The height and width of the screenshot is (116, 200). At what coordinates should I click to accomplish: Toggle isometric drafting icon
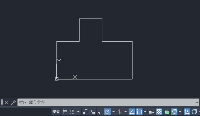pyautogui.click(x=119, y=112)
